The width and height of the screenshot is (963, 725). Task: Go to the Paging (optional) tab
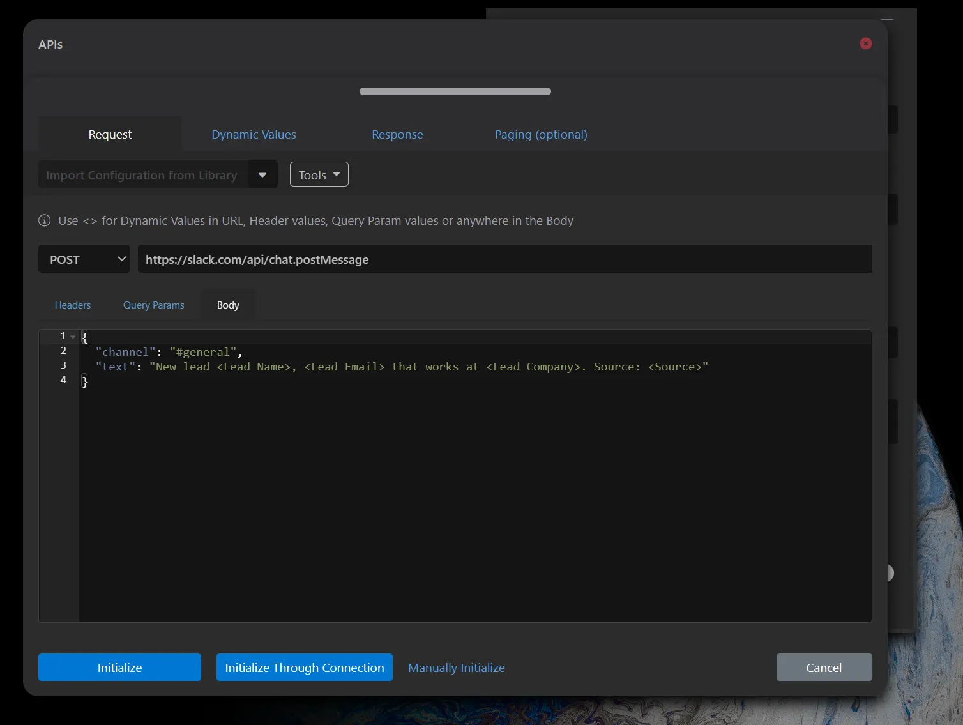(541, 134)
